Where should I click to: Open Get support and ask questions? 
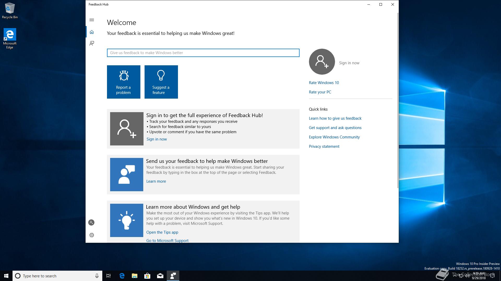(335, 128)
